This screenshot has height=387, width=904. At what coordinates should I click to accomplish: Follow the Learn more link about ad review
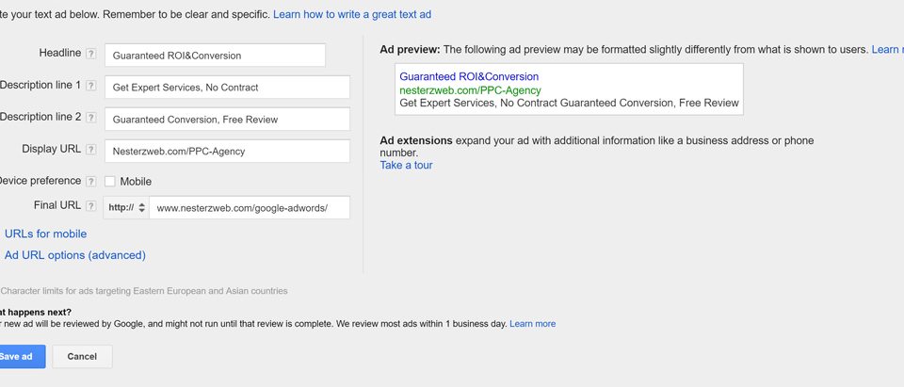point(533,324)
